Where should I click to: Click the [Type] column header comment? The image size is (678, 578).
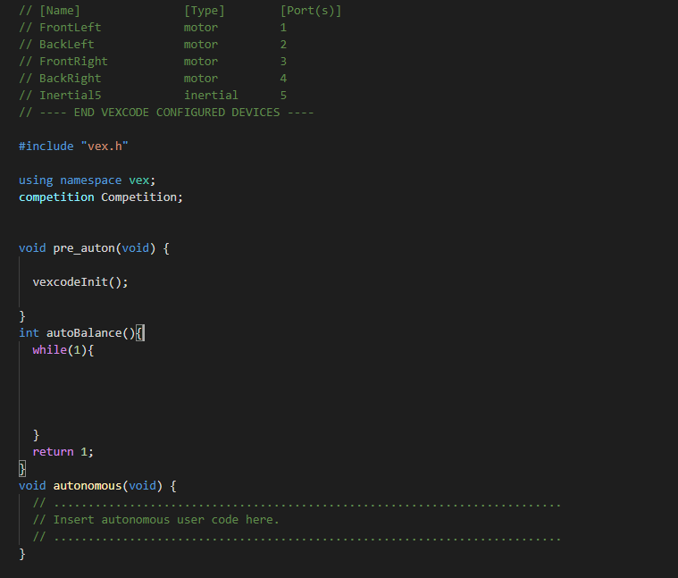click(x=205, y=11)
